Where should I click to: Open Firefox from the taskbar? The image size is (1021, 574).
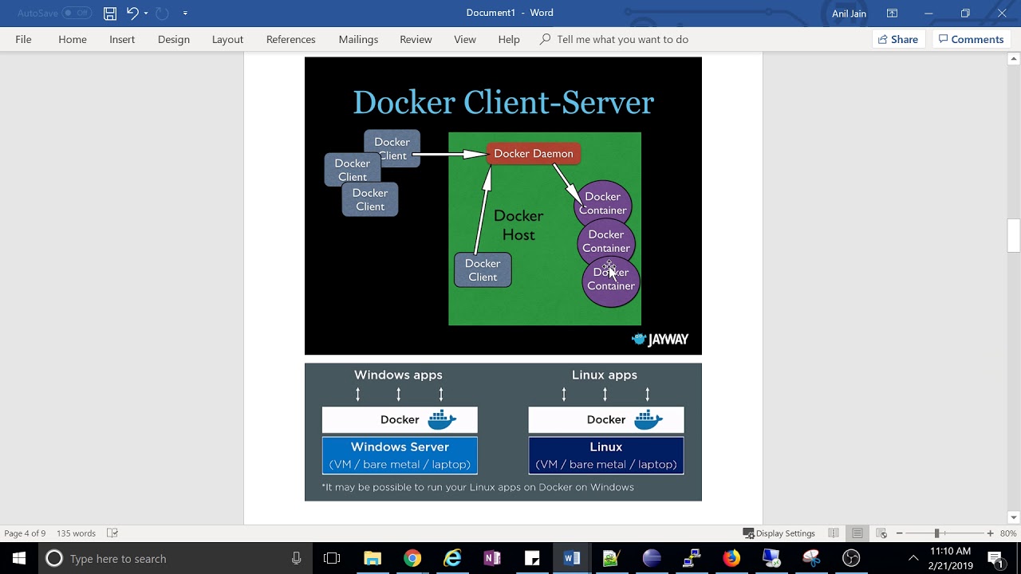[x=731, y=558]
